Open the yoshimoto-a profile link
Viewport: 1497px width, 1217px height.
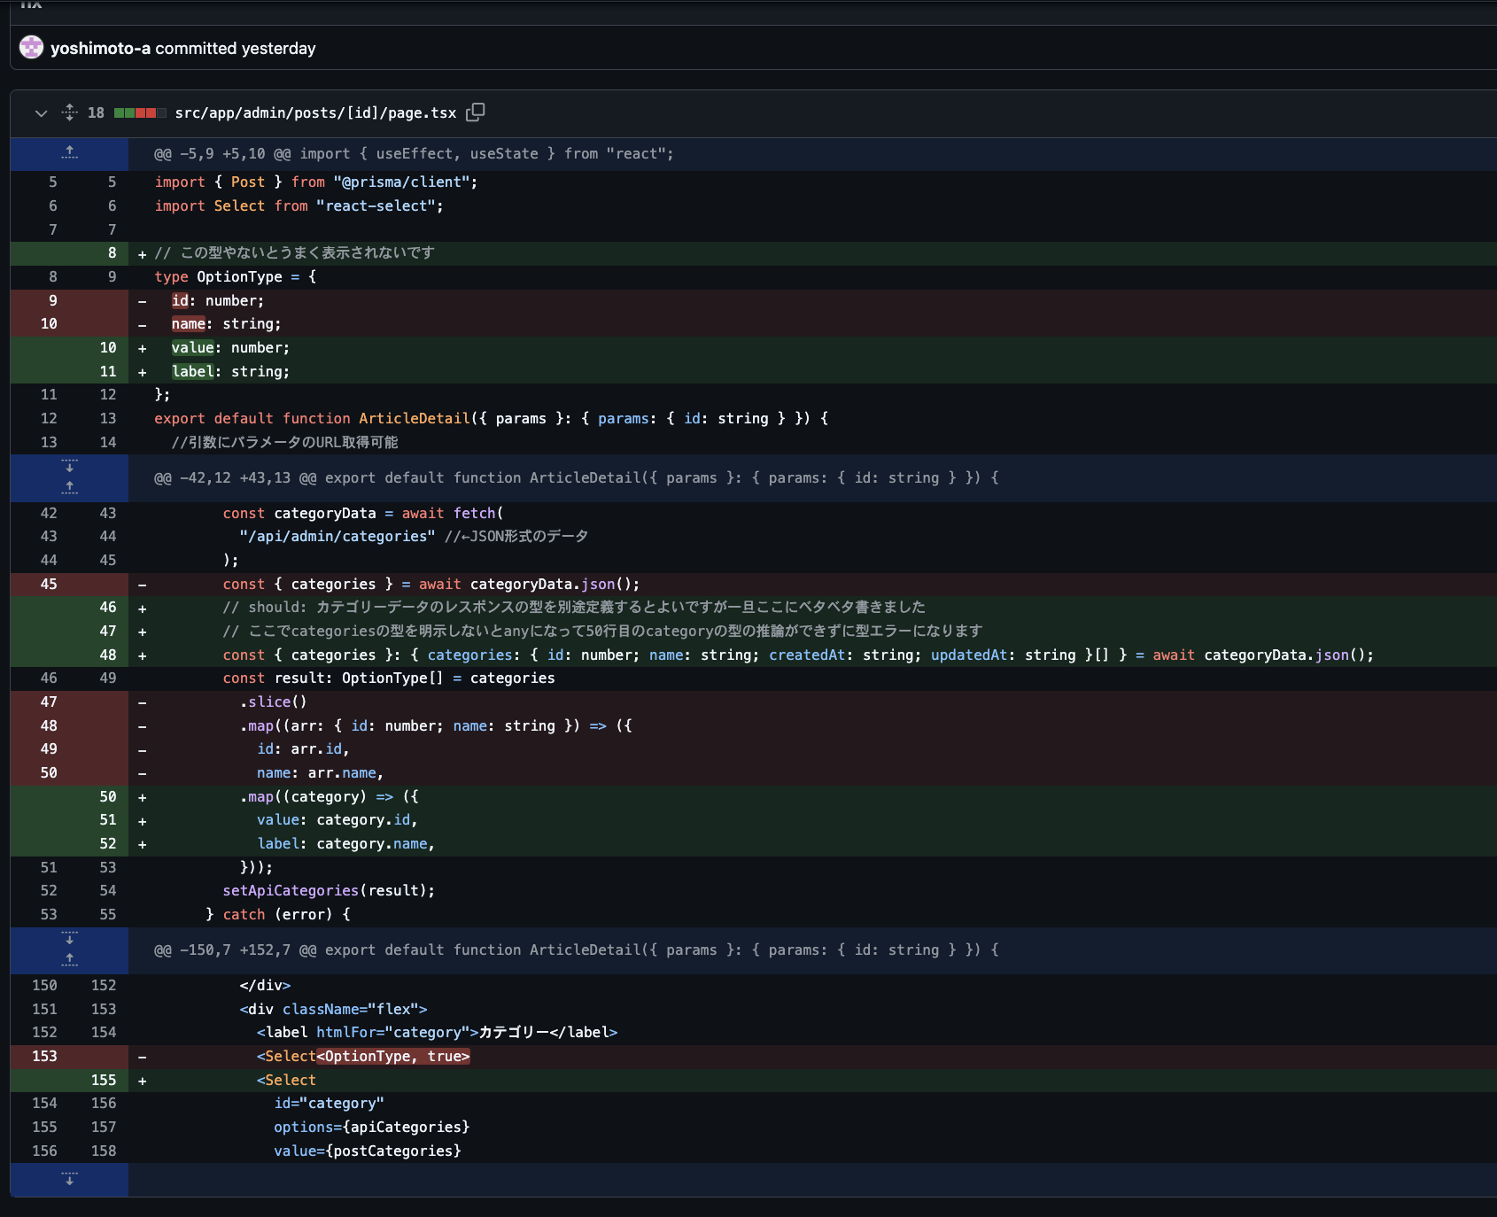(100, 49)
